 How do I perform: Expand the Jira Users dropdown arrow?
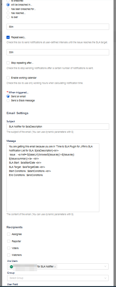105,266
